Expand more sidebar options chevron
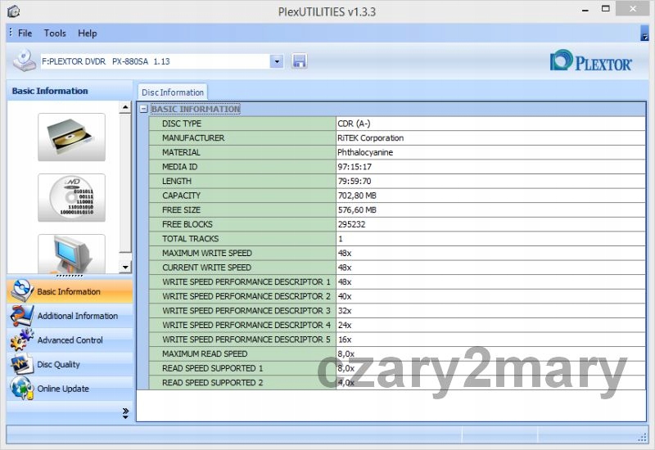Screen dimensions: 655x450 tap(125, 412)
